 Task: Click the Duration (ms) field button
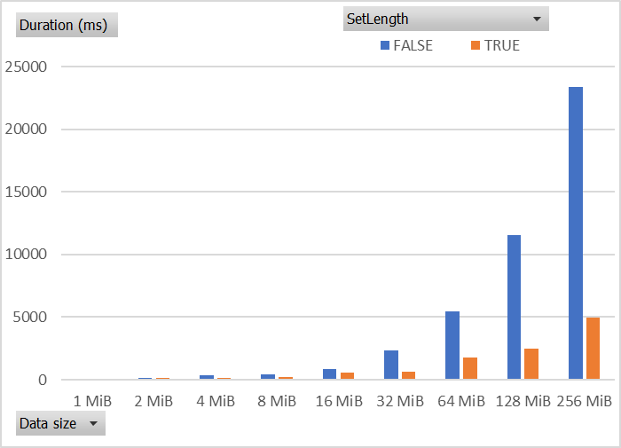[x=67, y=25]
